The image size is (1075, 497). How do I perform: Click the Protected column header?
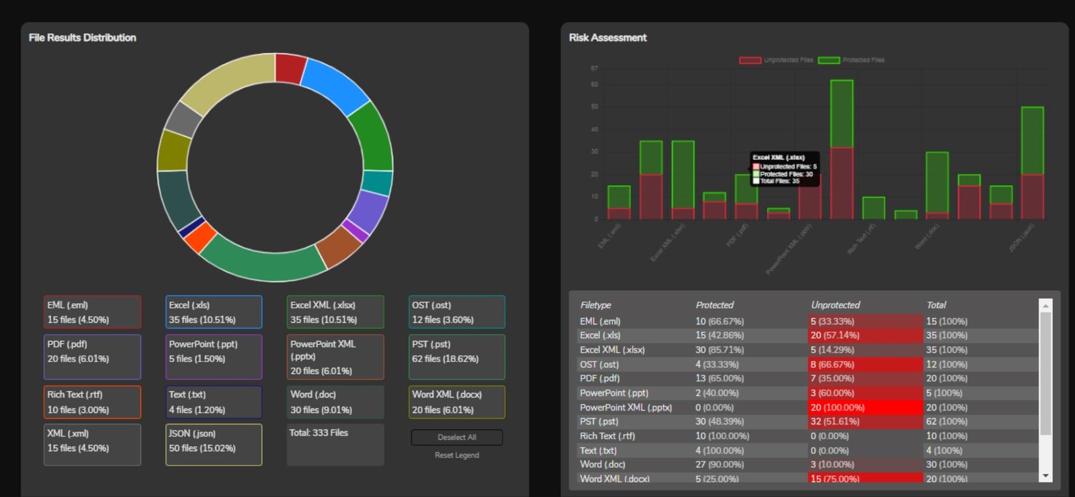(715, 305)
